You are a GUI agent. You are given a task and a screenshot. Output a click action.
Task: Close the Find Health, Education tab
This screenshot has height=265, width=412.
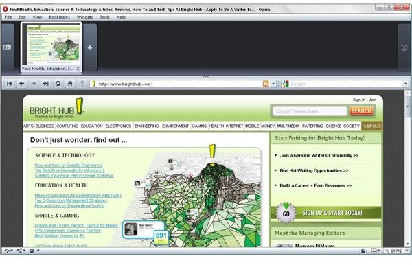pyautogui.click(x=78, y=69)
